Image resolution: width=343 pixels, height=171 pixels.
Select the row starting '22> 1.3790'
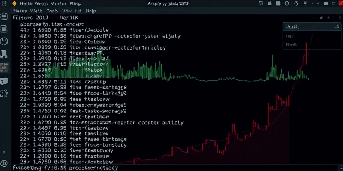[65, 100]
